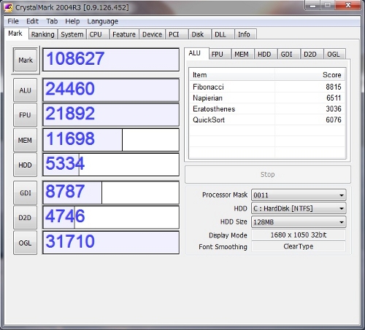Click the GDI score bar 8787
Image resolution: width=365 pixels, height=330 pixels.
[111, 192]
